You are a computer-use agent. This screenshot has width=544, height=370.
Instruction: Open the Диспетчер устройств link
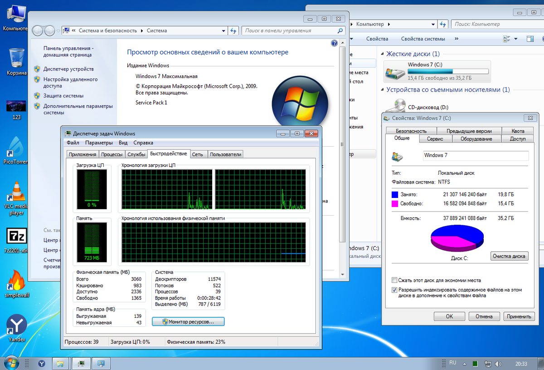pyautogui.click(x=68, y=69)
